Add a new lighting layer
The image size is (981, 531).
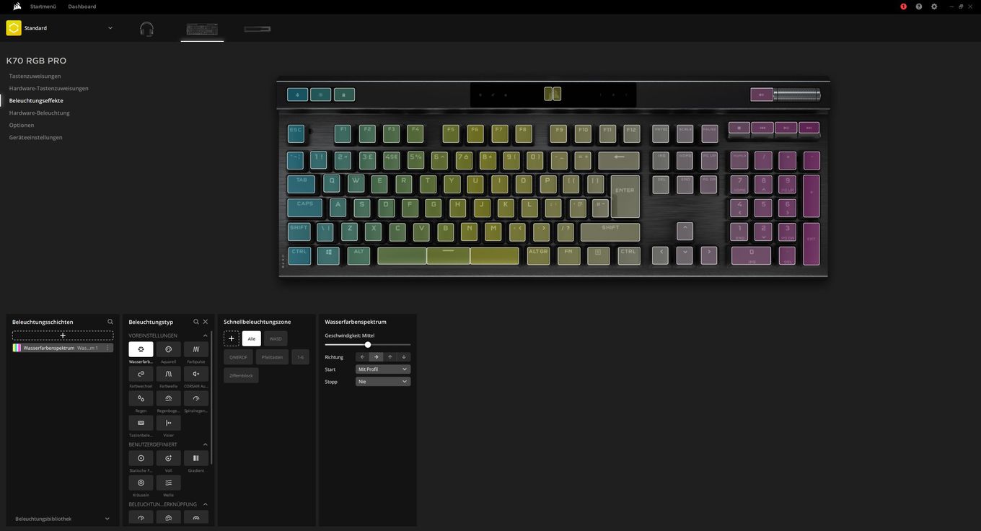point(63,335)
